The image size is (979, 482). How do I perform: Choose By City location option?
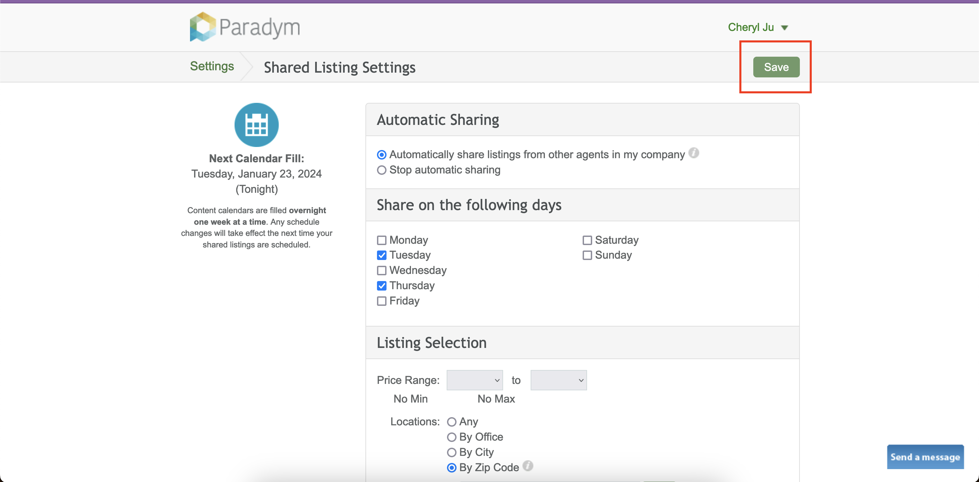tap(451, 452)
